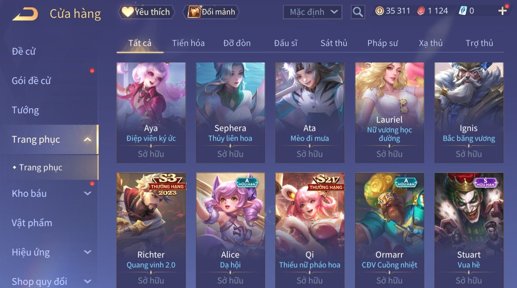The width and height of the screenshot is (517, 288).
Task: Select Richter Quang vinh 2.0 skin card
Action: point(151,230)
